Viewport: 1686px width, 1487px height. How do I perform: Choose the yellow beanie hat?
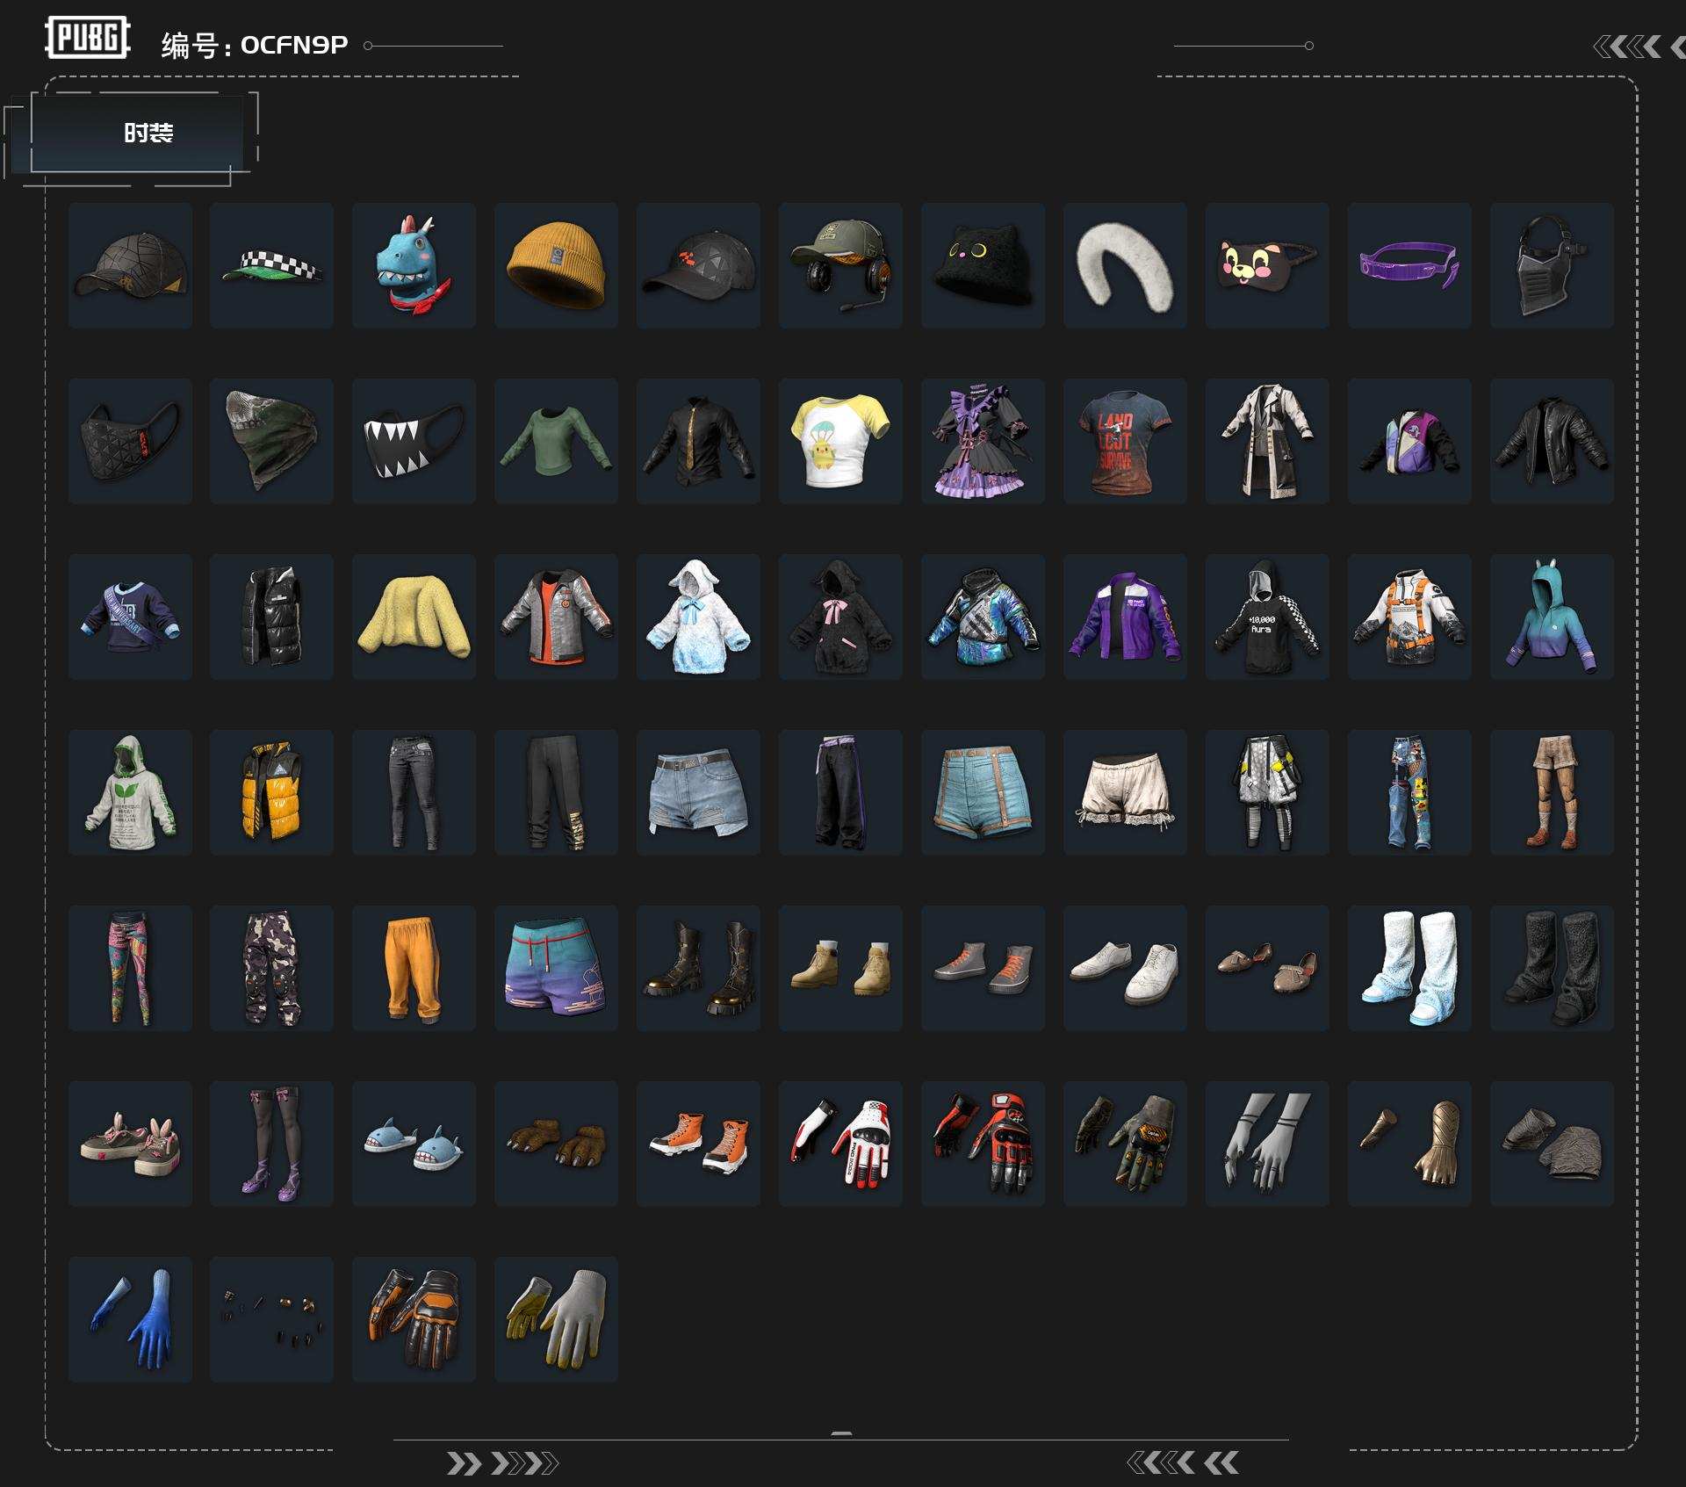pyautogui.click(x=556, y=265)
